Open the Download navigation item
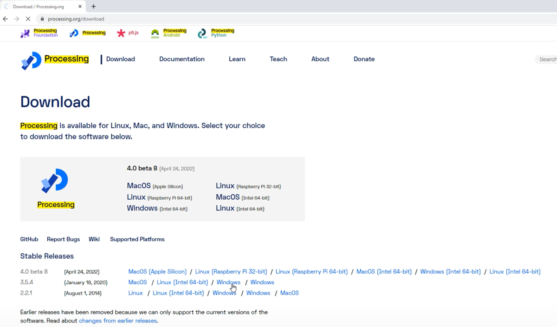Viewport: 557px width, 327px height. point(121,59)
